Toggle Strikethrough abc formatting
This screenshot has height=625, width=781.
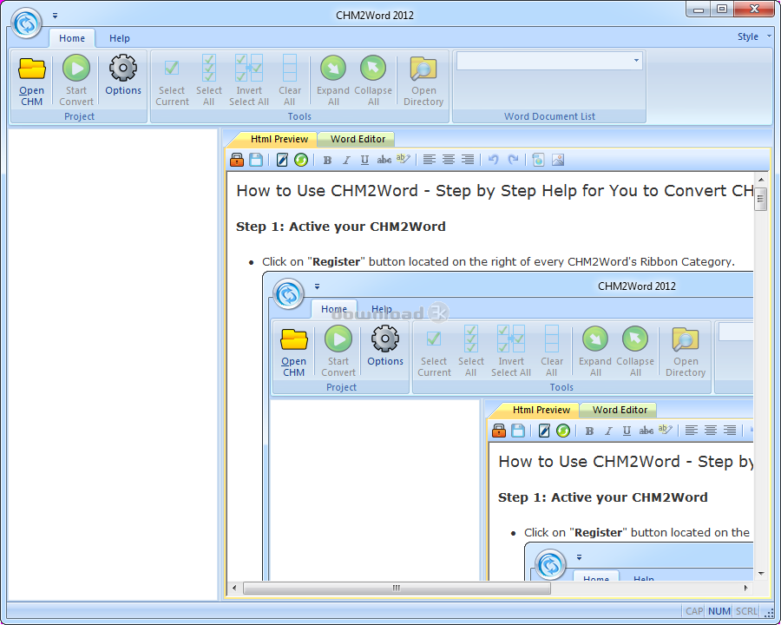click(x=384, y=160)
